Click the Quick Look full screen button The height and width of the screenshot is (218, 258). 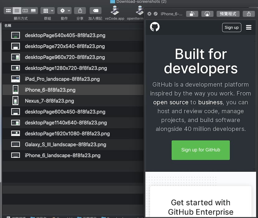(x=156, y=14)
